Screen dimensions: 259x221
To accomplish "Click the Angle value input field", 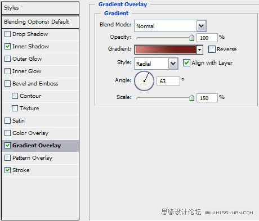I will (x=168, y=81).
